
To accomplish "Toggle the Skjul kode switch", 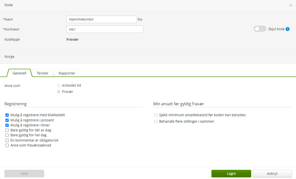I will click(260, 29).
